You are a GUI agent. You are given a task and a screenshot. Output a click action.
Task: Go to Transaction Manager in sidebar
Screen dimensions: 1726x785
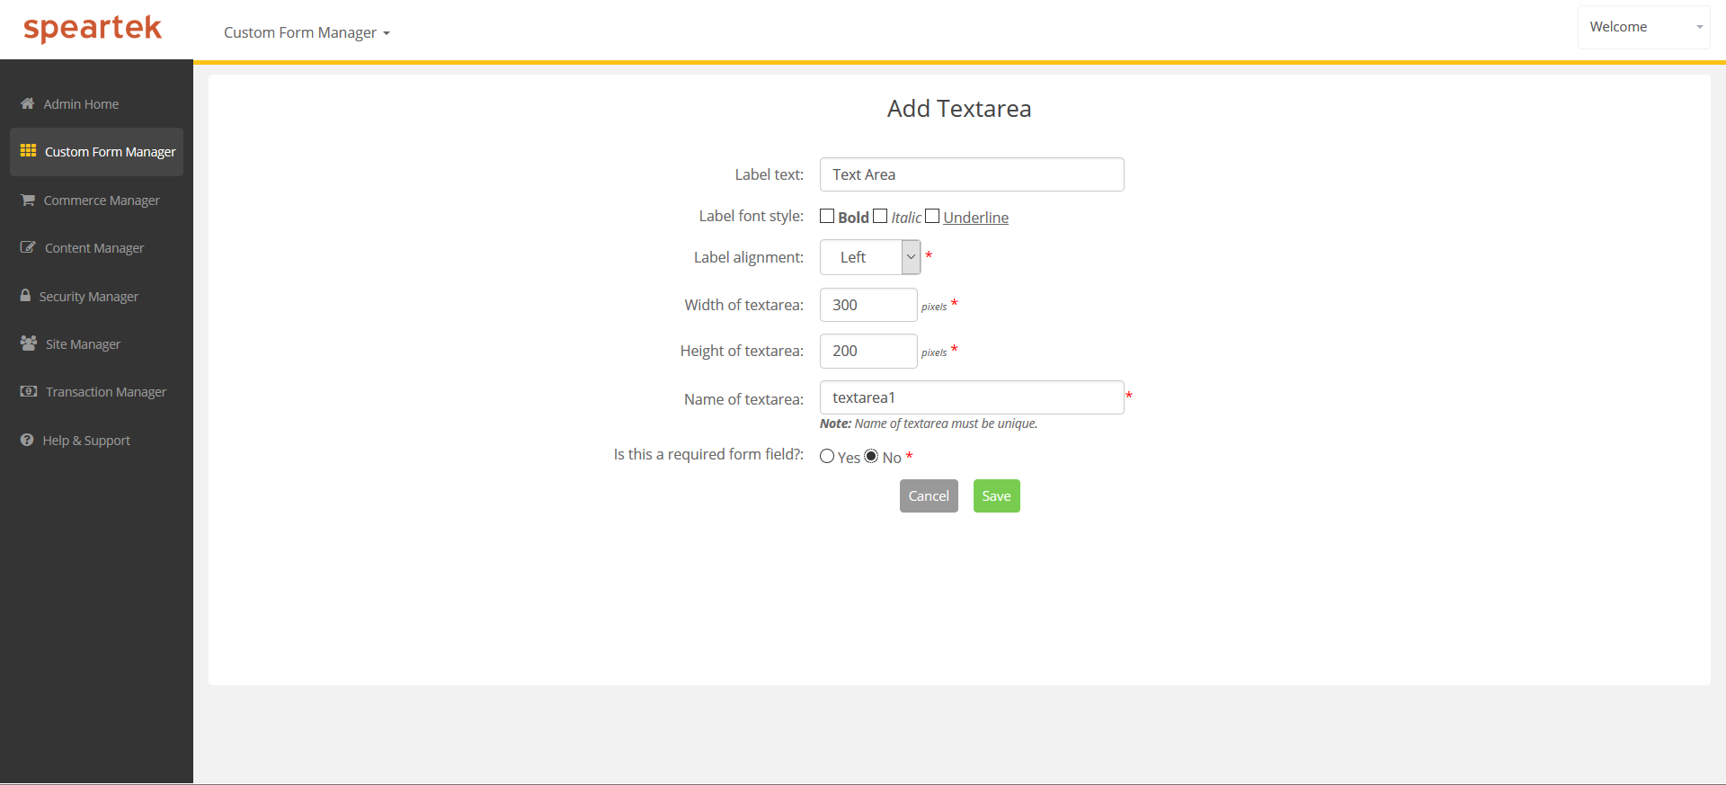(105, 392)
